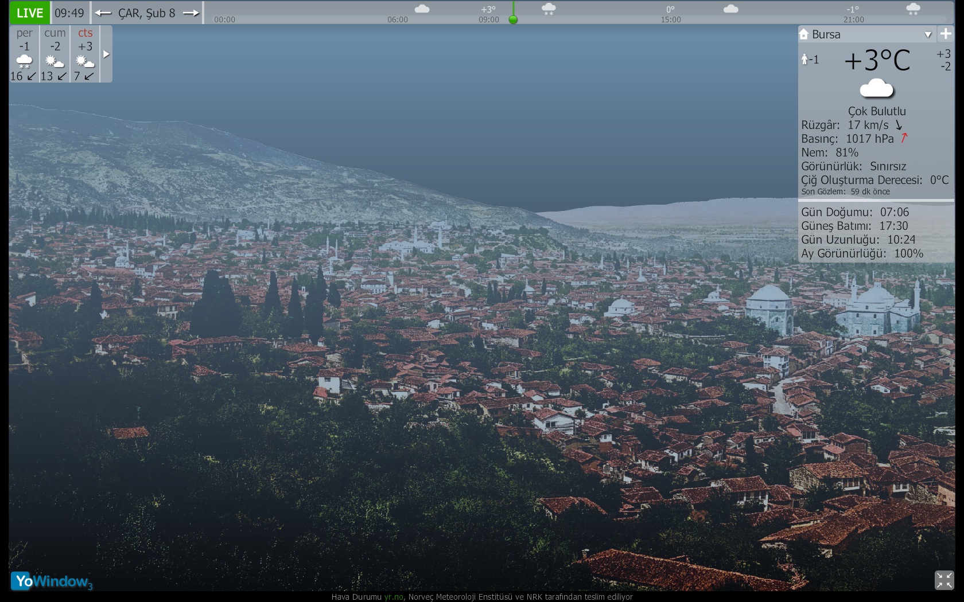The width and height of the screenshot is (964, 602).
Task: Click the +3°C current temperature reading
Action: pyautogui.click(x=877, y=60)
